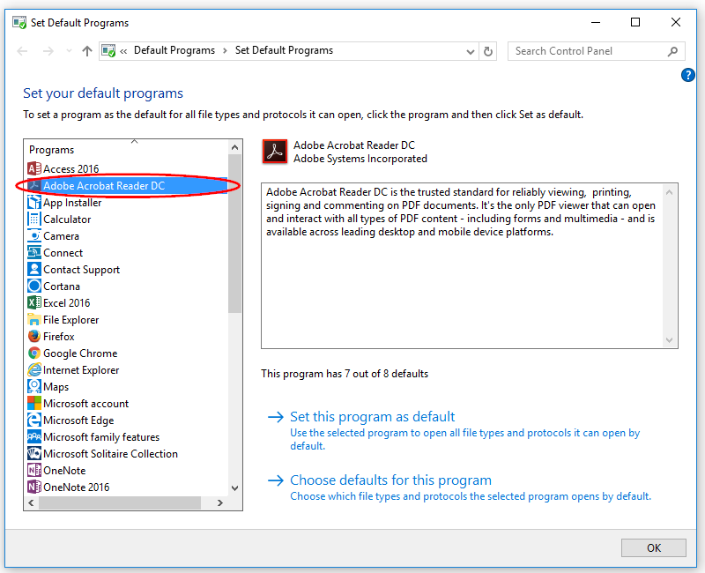Screen dimensions: 705x573
Task: Select App Installer in the list
Action: [72, 203]
